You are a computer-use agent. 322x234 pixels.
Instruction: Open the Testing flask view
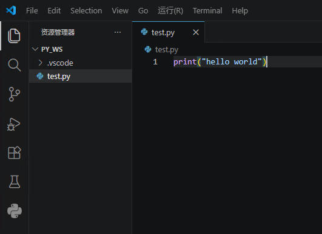pyautogui.click(x=15, y=182)
